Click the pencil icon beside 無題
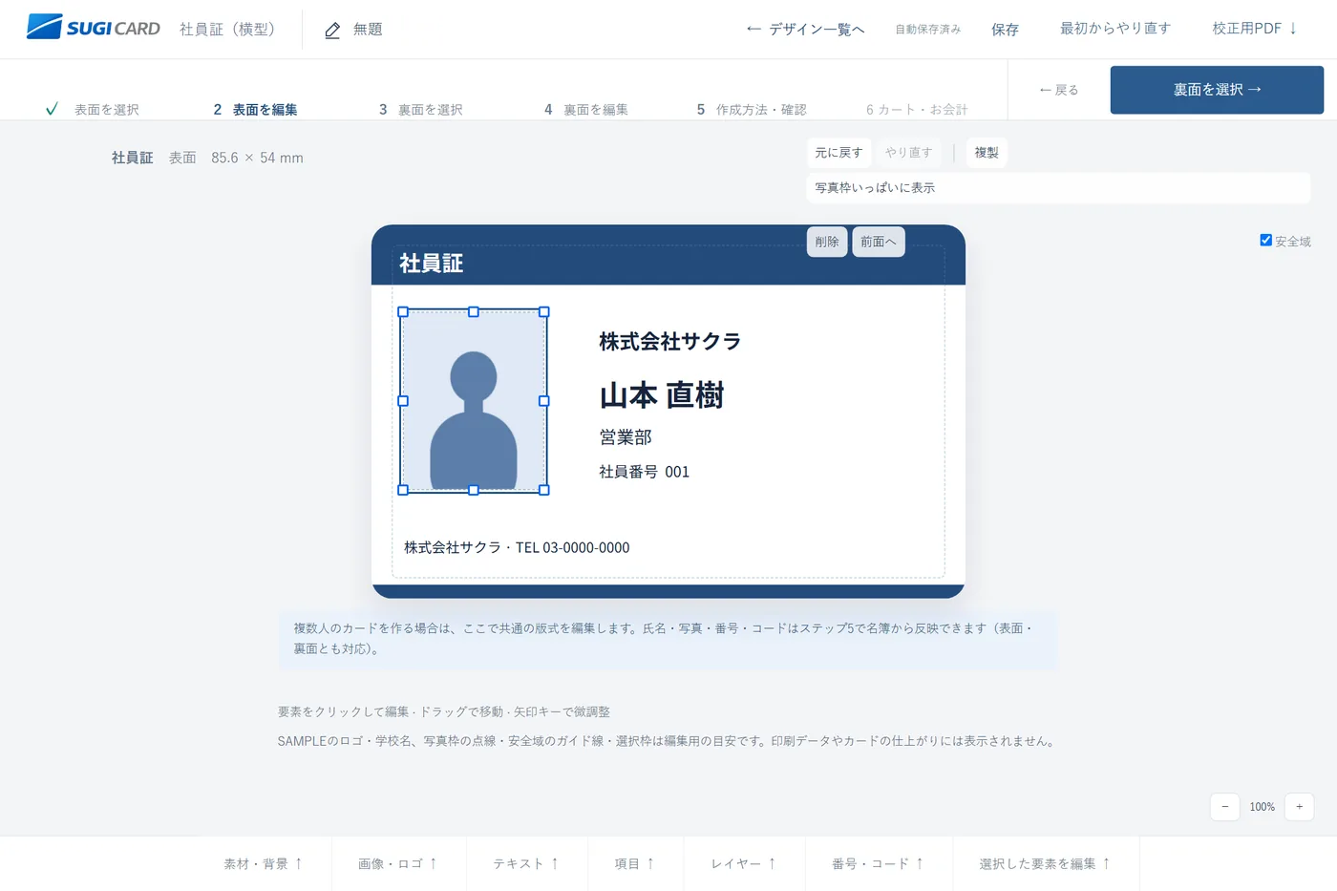The width and height of the screenshot is (1337, 891). pyautogui.click(x=332, y=31)
